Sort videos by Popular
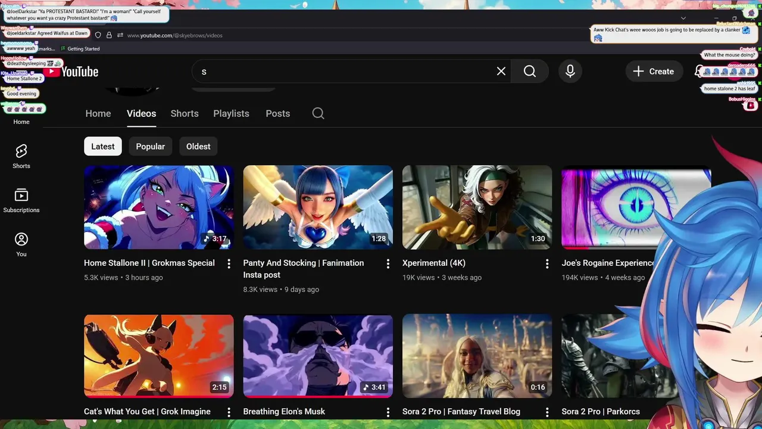Image resolution: width=762 pixels, height=429 pixels. pos(151,147)
